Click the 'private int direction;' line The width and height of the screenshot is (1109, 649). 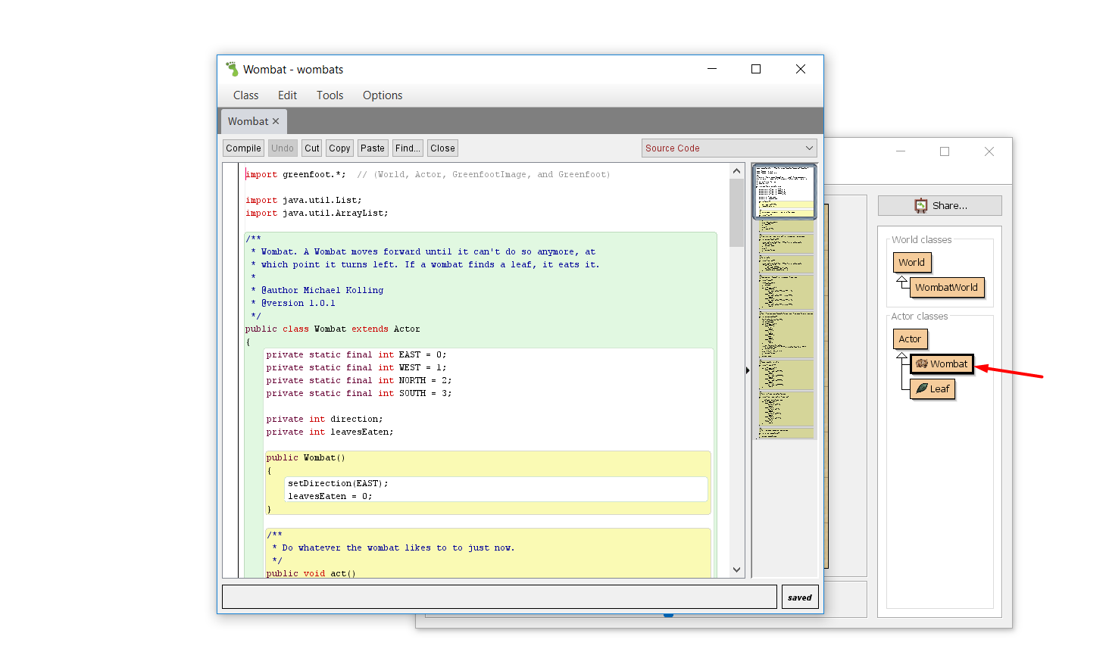tap(324, 420)
